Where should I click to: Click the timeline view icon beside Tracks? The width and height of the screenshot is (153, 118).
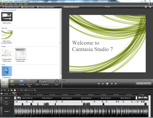click(2, 94)
